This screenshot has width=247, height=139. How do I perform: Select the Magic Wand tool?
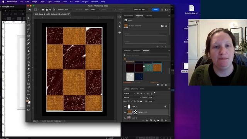point(29,29)
